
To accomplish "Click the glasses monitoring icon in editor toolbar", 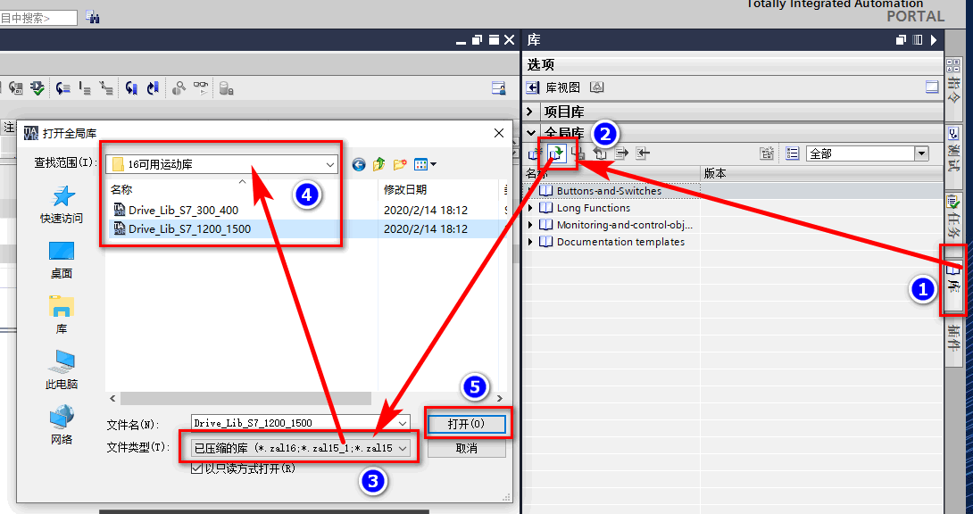I will pos(201,88).
